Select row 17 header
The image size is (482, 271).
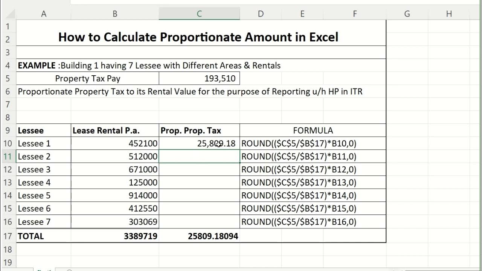pos(8,236)
